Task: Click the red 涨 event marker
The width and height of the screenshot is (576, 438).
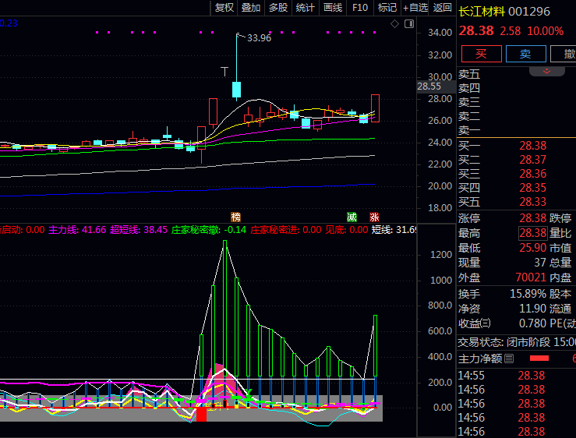Action: pyautogui.click(x=374, y=217)
